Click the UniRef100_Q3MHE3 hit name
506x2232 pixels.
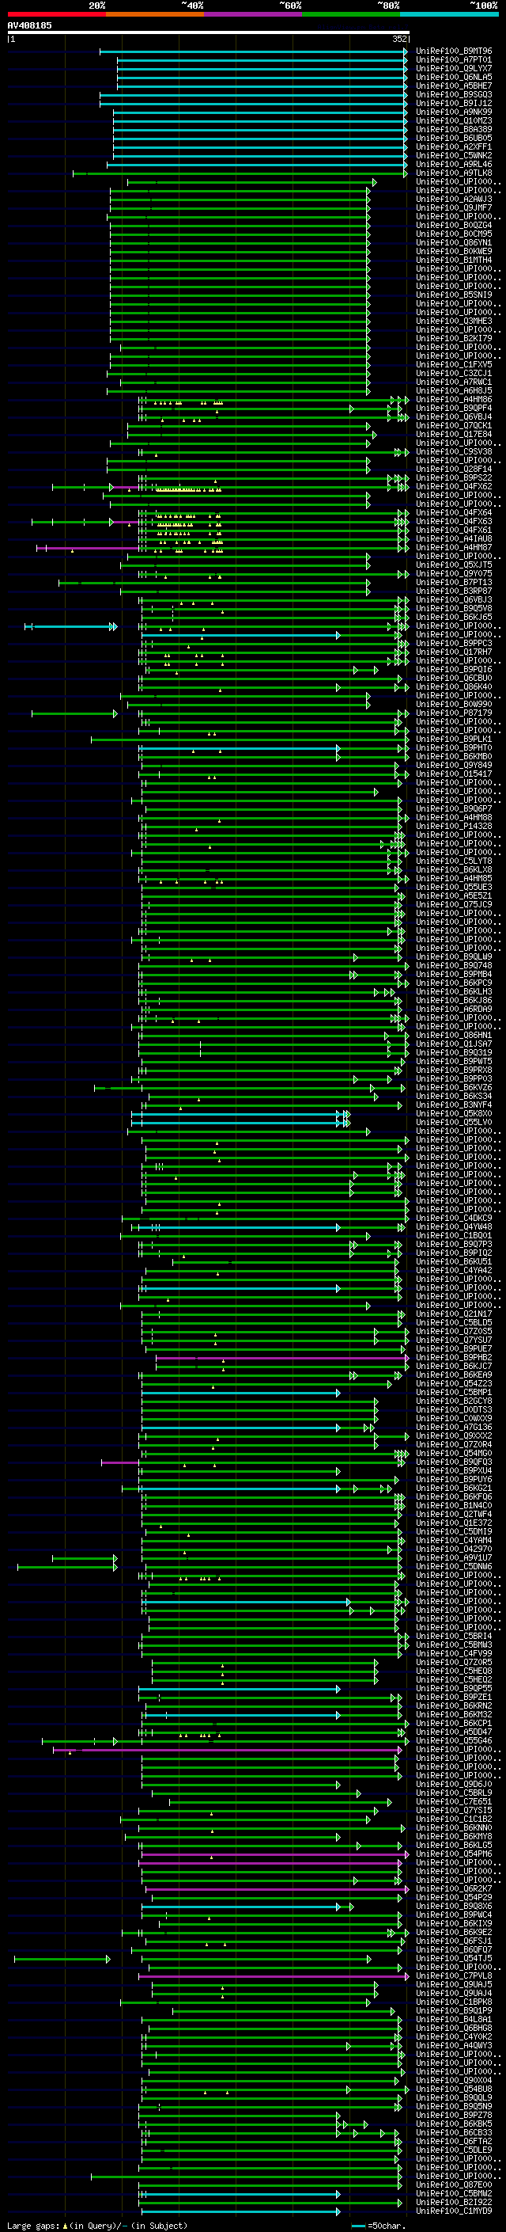[453, 321]
